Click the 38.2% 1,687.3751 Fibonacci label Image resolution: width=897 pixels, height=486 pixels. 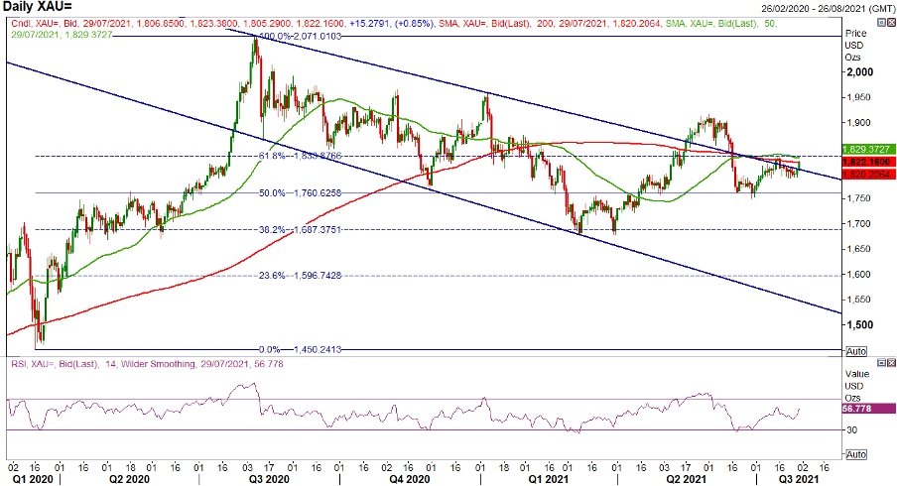301,230
